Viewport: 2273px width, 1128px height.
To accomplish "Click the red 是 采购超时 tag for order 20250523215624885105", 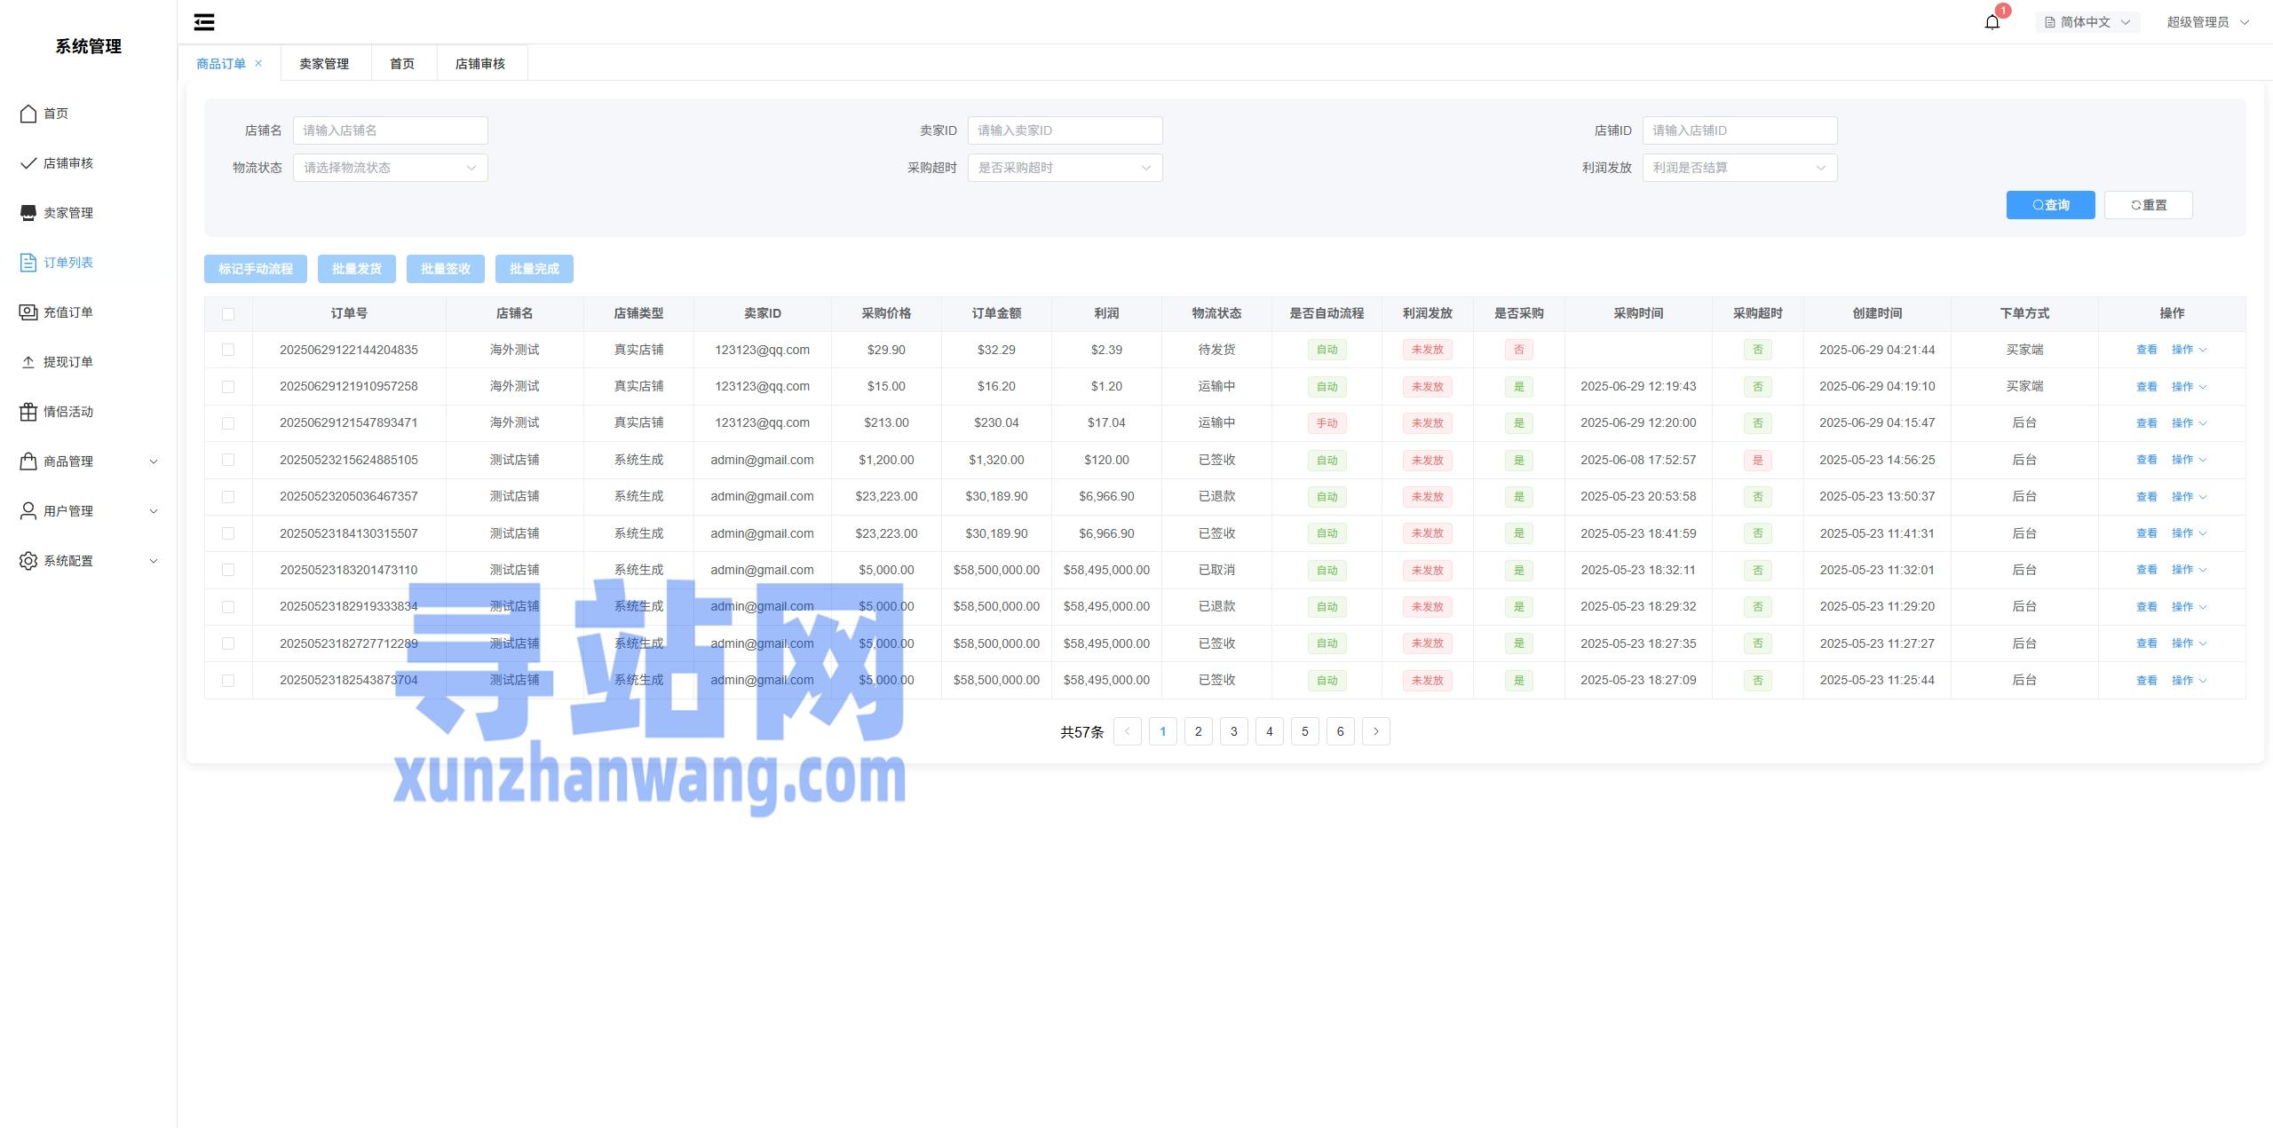I will (x=1758, y=460).
